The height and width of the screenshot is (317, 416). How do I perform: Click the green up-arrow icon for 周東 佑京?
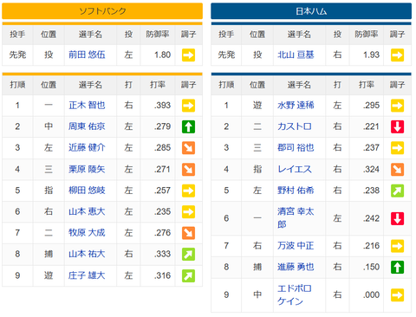(188, 126)
